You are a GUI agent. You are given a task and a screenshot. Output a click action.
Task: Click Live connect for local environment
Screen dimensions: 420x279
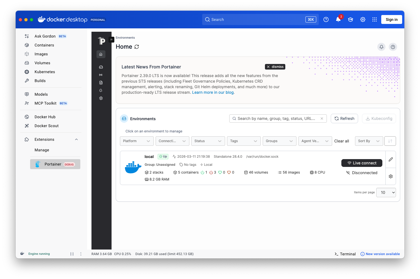click(x=362, y=163)
